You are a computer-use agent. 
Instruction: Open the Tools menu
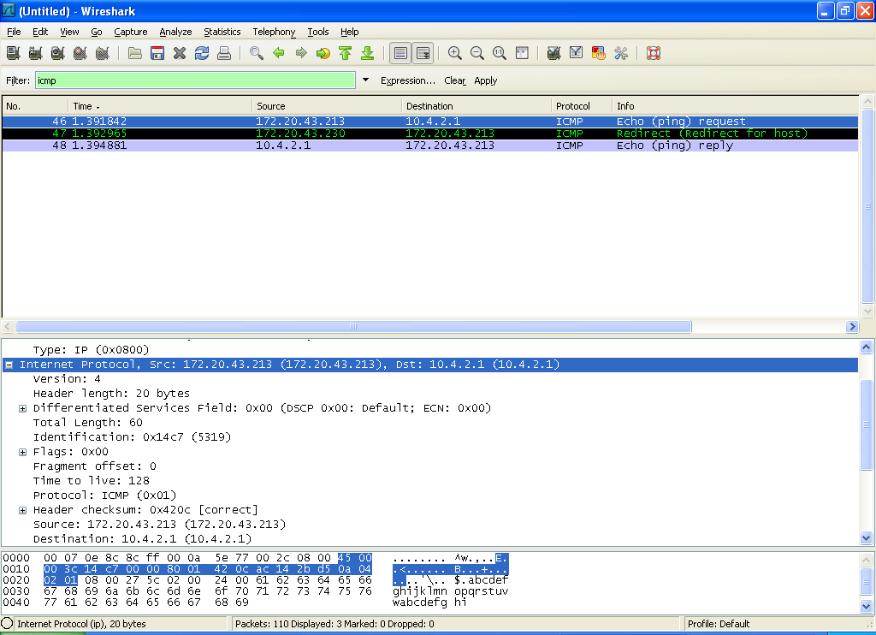coord(318,32)
